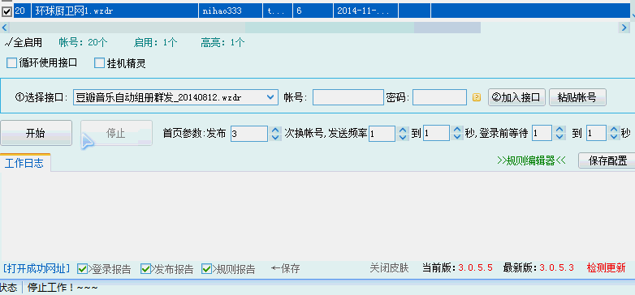
Task: Click 登录前等待 maximum value field
Action: tap(597, 134)
